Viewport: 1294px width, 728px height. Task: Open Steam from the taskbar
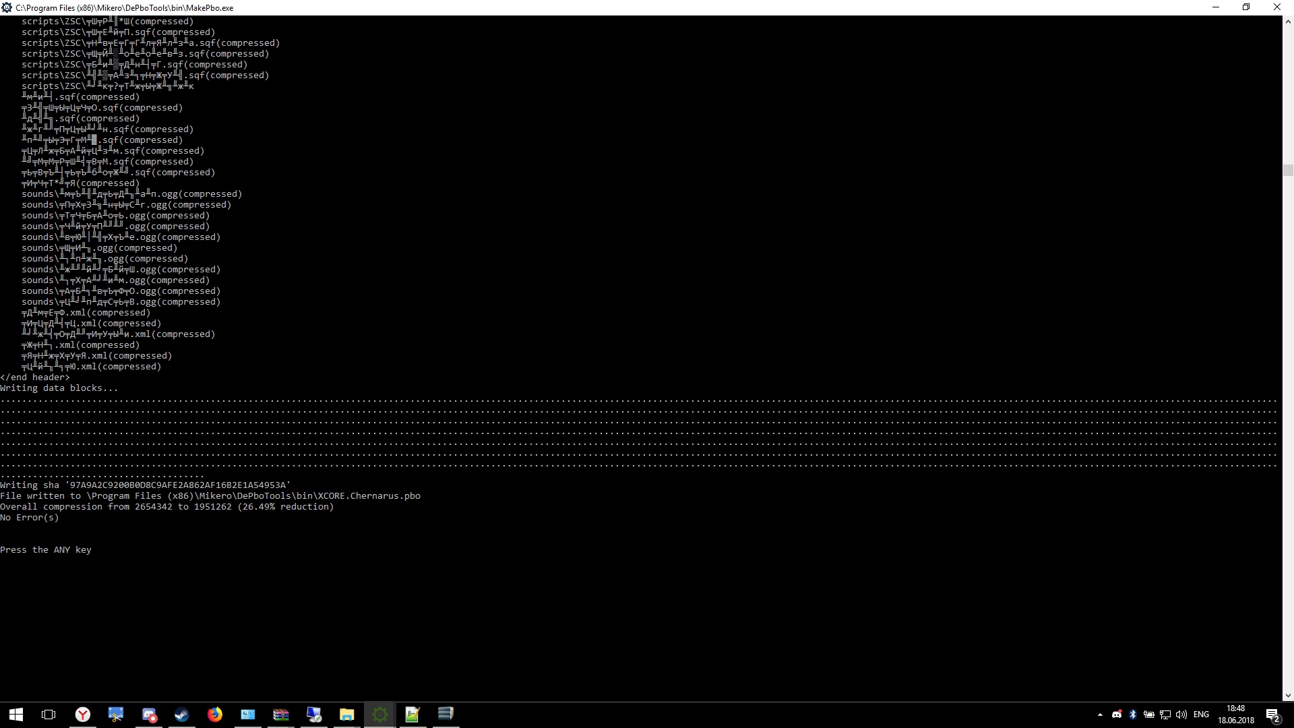tap(182, 715)
